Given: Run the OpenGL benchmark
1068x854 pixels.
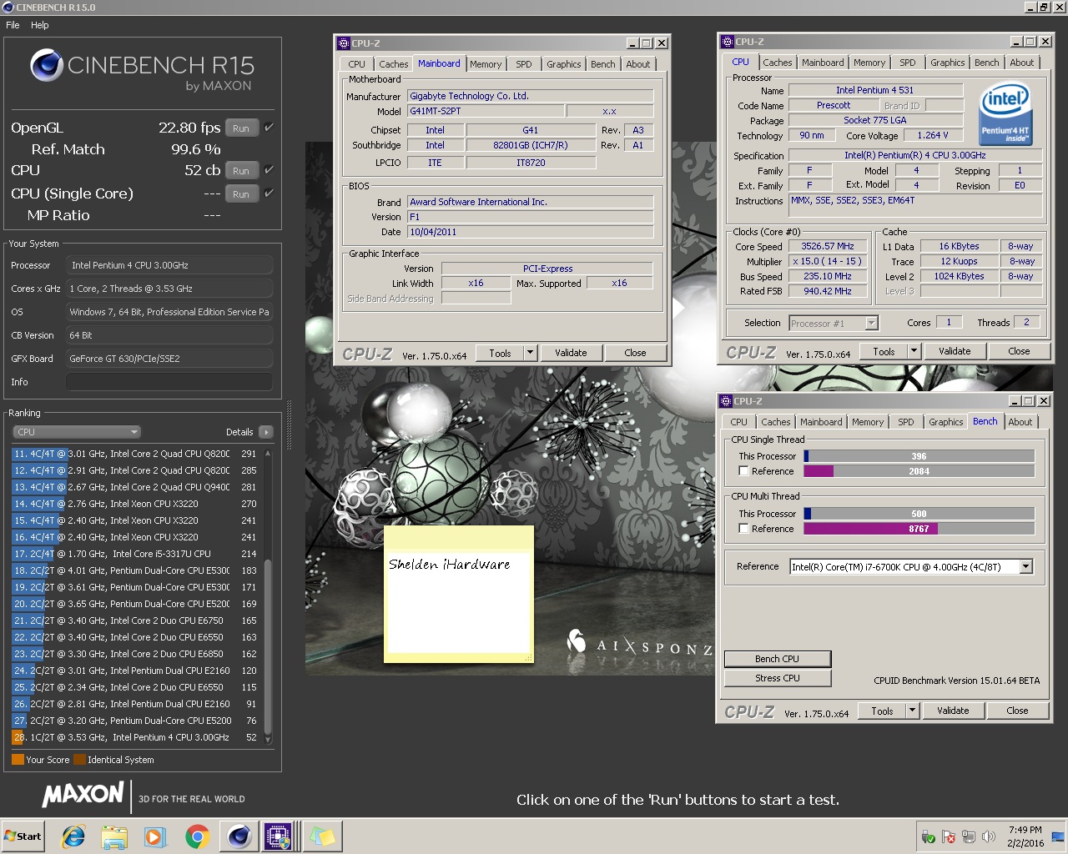Looking at the screenshot, I should [x=241, y=128].
